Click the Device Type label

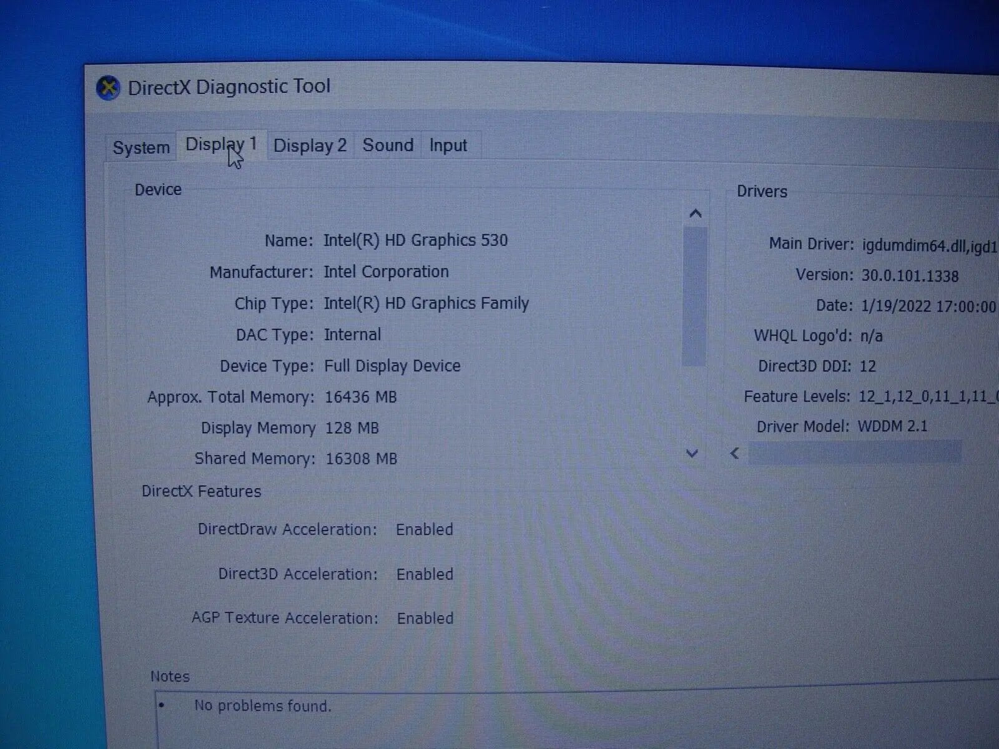point(267,366)
